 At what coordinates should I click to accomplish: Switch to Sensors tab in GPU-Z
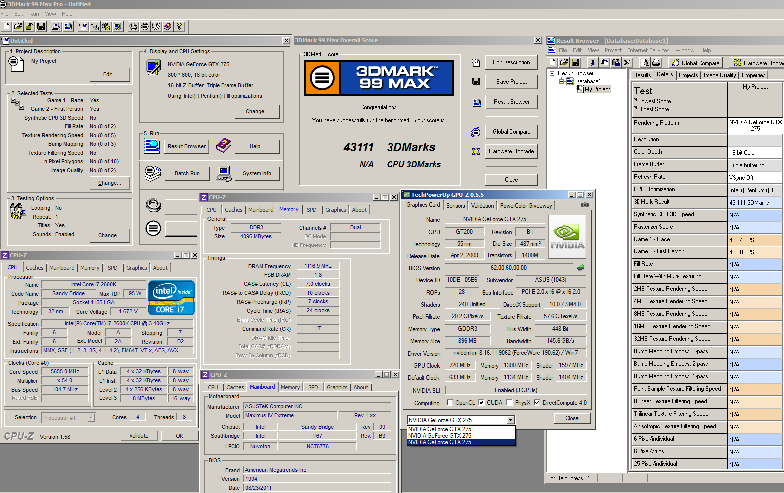pyautogui.click(x=455, y=206)
